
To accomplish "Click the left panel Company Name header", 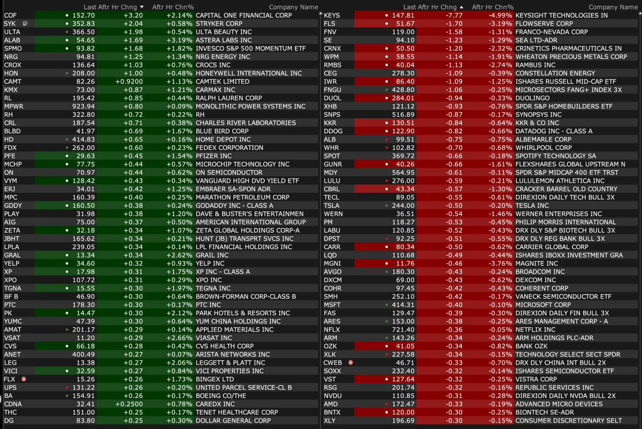I will point(293,7).
